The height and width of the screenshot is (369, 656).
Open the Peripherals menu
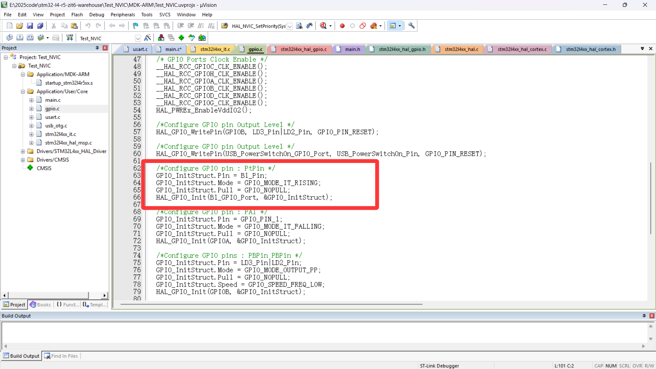pos(123,15)
